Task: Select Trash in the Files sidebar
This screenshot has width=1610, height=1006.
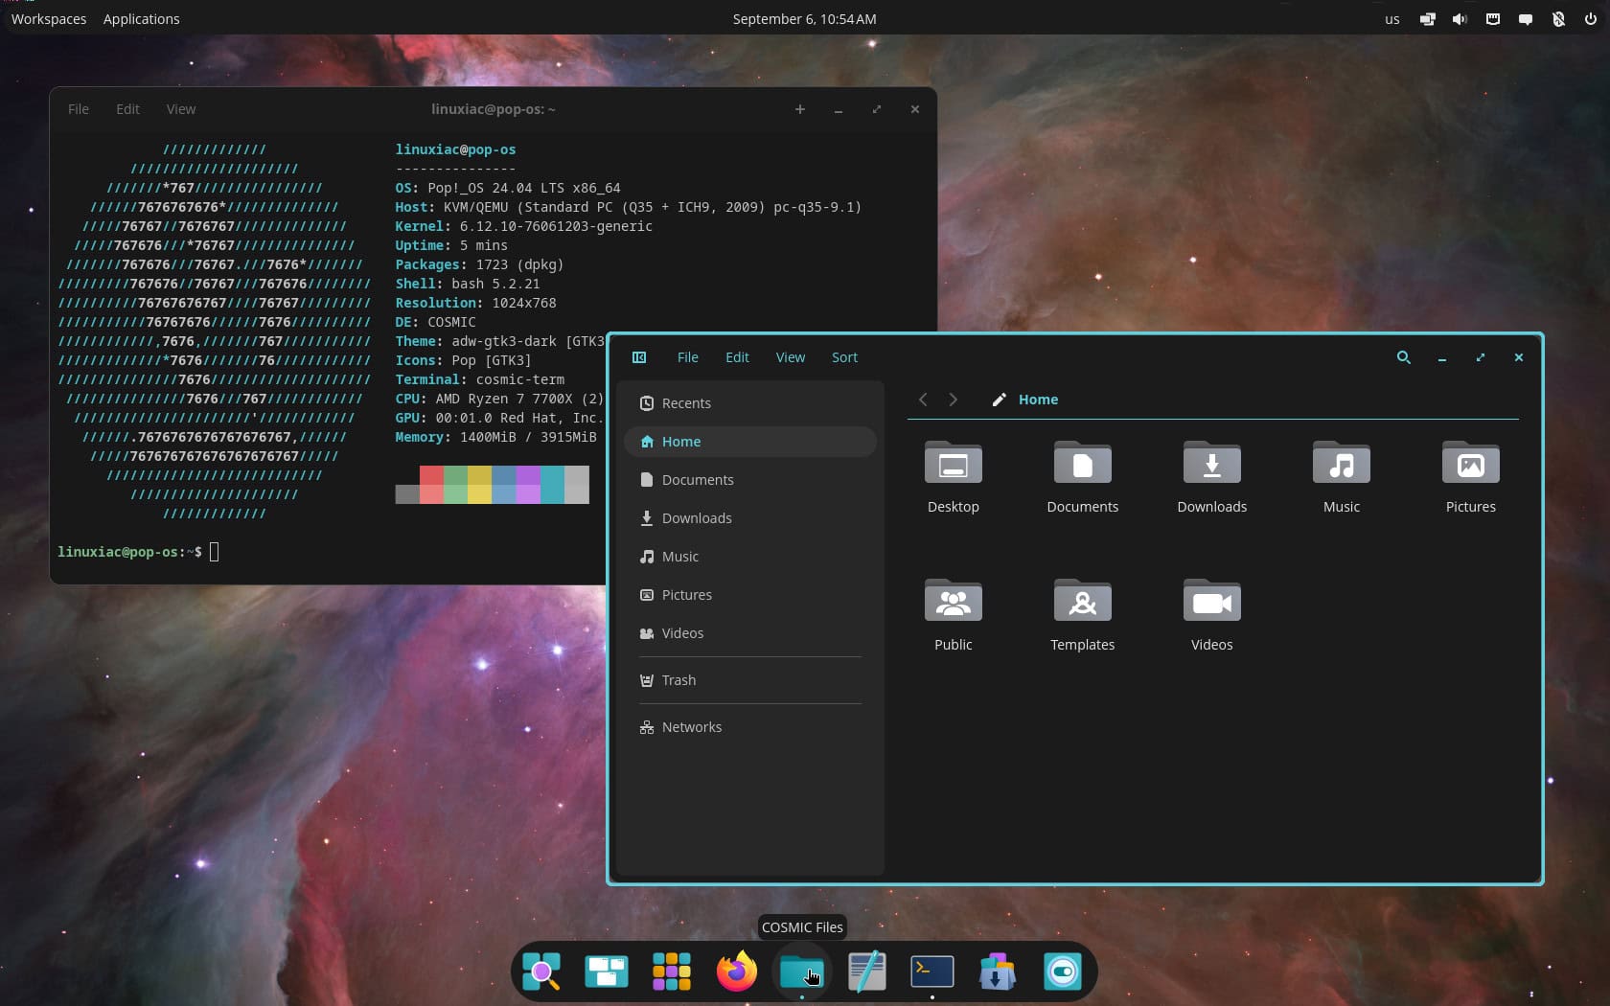Action: point(678,680)
